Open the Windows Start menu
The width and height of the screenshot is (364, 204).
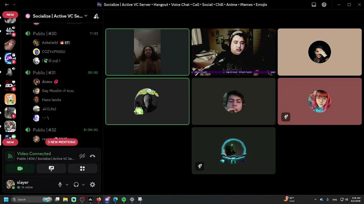[6, 199]
